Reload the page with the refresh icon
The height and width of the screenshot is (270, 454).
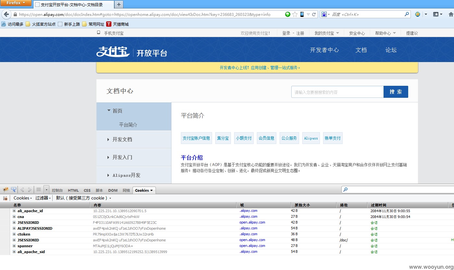coord(314,14)
